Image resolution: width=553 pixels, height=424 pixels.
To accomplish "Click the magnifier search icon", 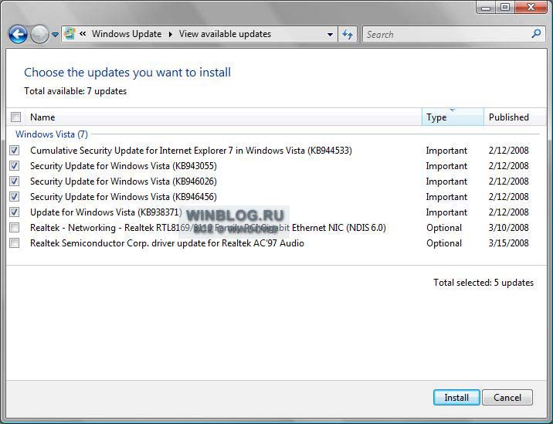I will coord(536,34).
